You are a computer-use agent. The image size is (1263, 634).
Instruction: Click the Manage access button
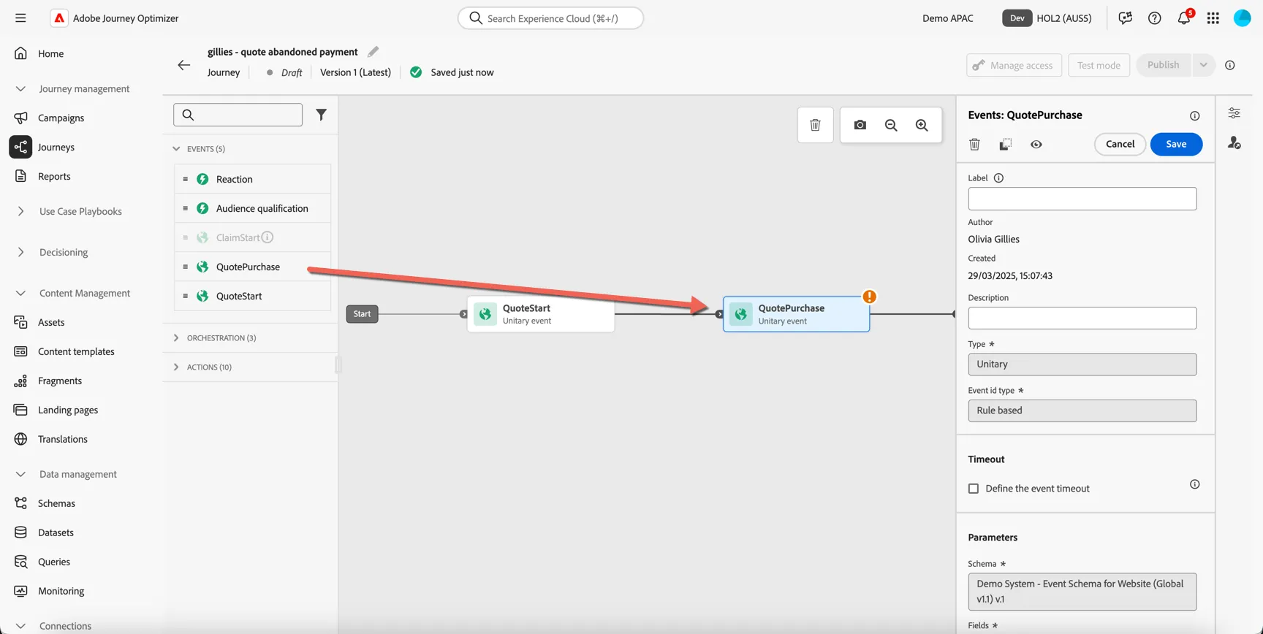tap(1013, 65)
